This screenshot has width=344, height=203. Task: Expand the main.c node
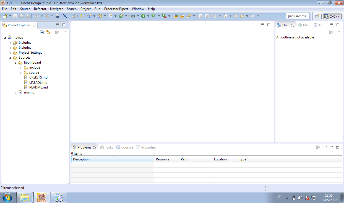point(16,93)
